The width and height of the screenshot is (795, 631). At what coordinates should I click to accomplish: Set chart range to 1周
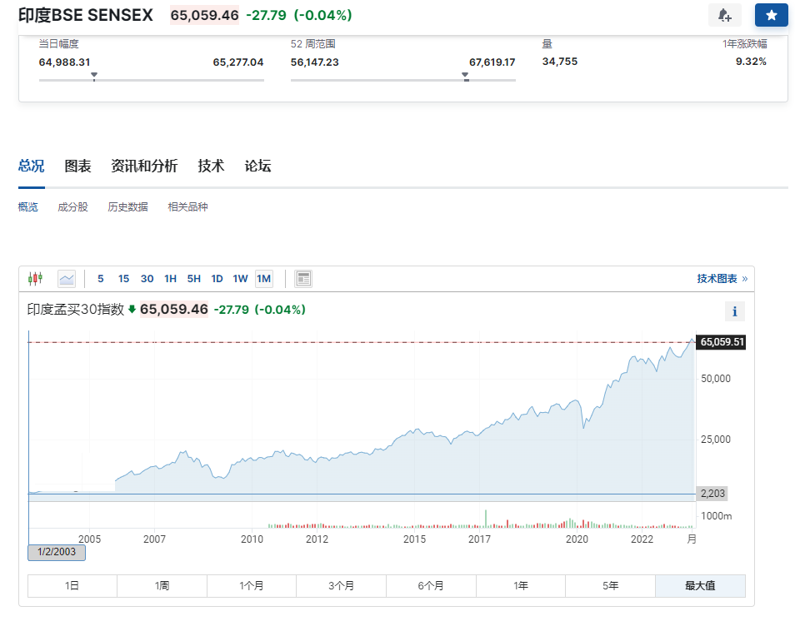(x=162, y=586)
